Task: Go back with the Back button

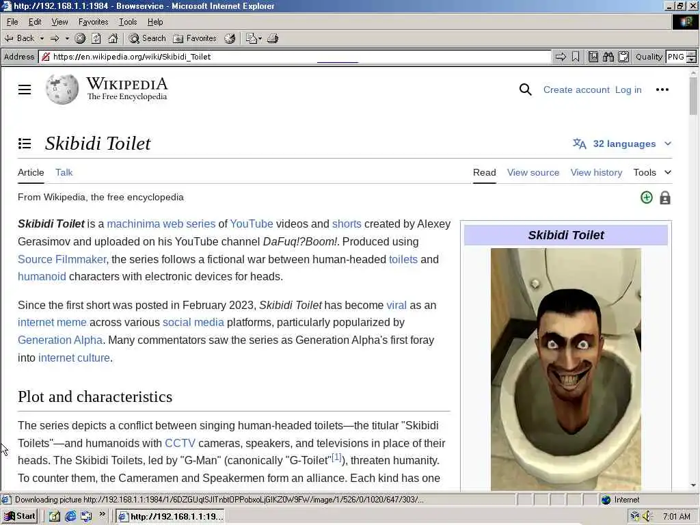Action: pos(19,38)
